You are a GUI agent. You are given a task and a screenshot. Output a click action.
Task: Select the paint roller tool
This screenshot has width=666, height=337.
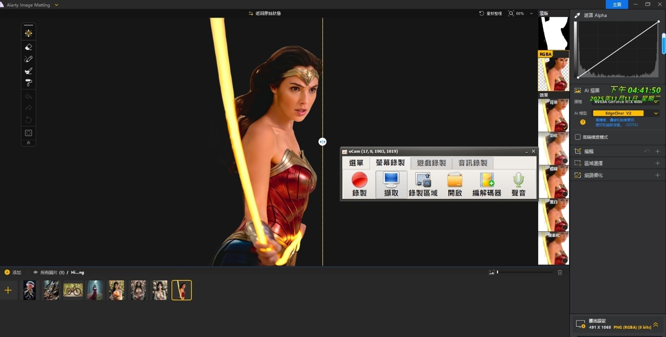coord(28,83)
